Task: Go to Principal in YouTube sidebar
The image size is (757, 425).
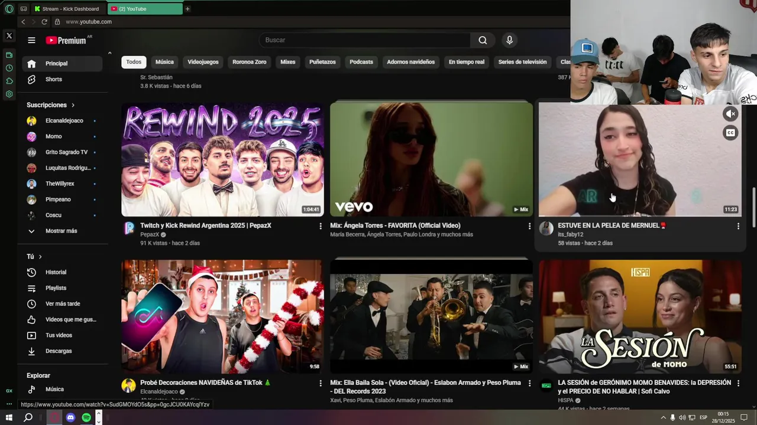Action: click(x=62, y=64)
